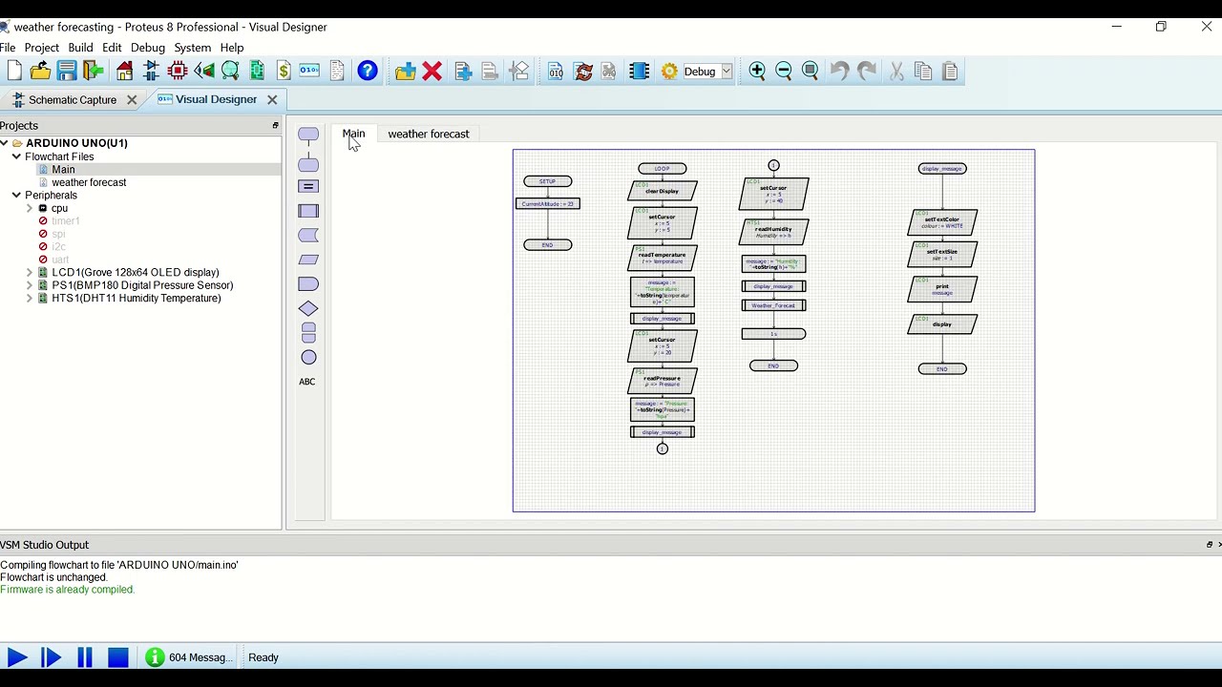Viewport: 1222px width, 687px height.
Task: Click the red X delete icon
Action: (x=432, y=71)
